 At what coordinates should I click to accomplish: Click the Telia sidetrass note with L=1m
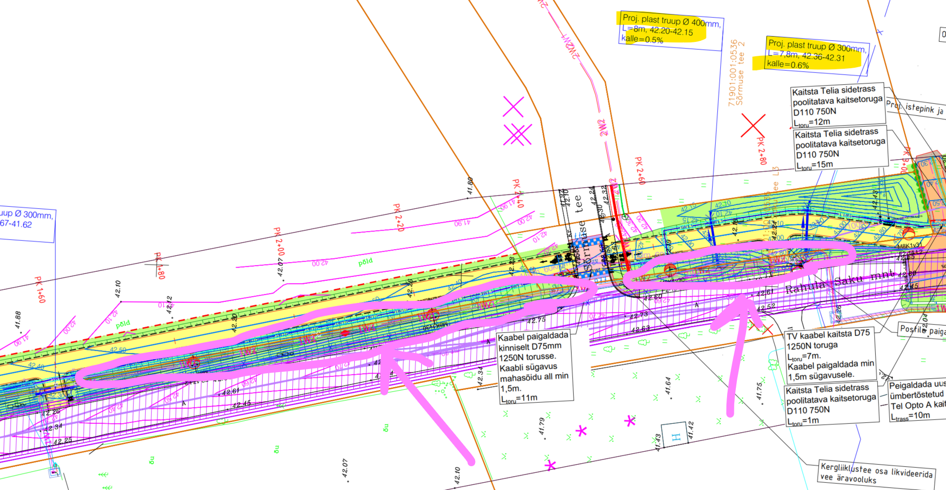click(x=830, y=405)
